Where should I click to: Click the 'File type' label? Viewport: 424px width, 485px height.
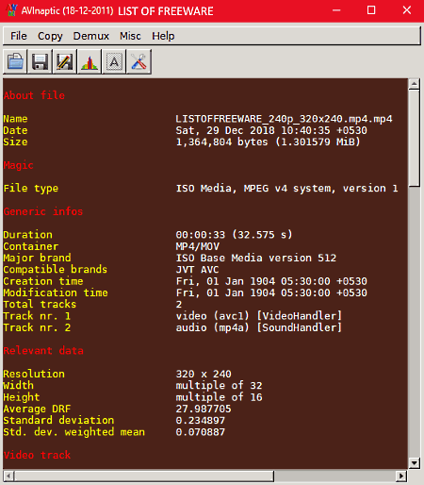(x=31, y=188)
